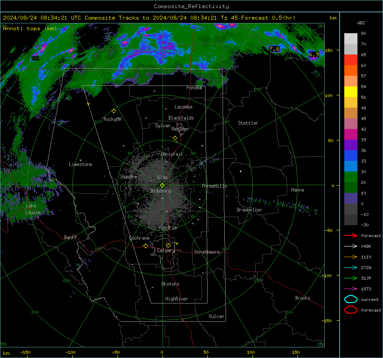Click the yellow diamond marker at RockyMH
Viewport: 383px width, 358px height.
coord(114,111)
